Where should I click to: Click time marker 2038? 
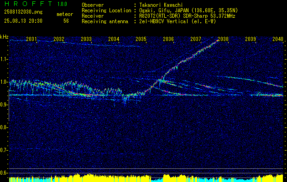point(223,39)
